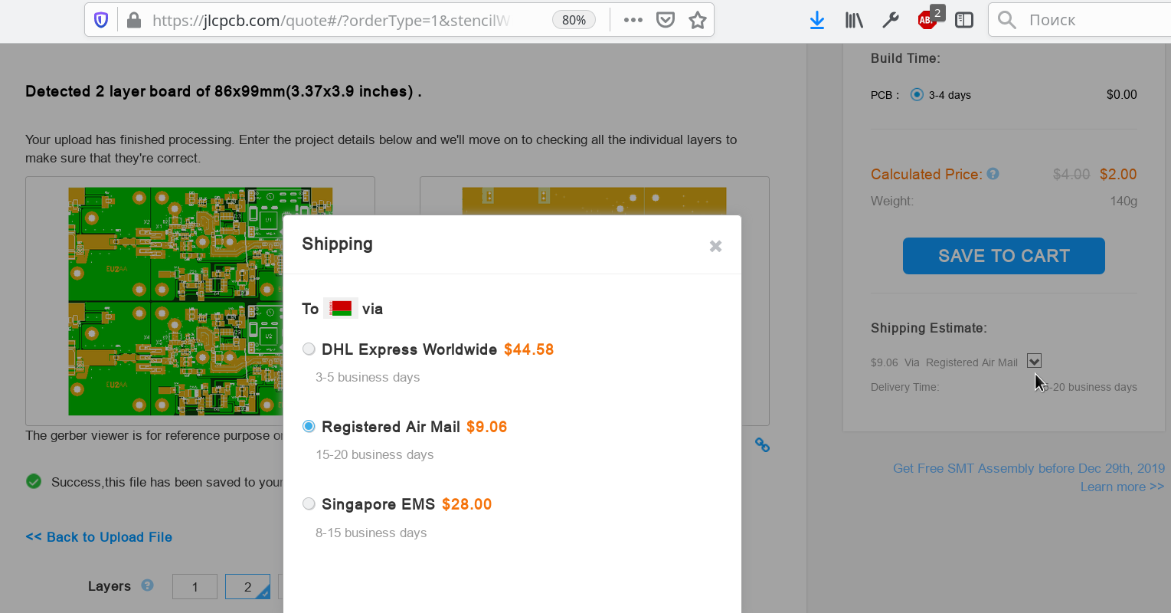Open the page actions three-dot menu
The image size is (1171, 613).
pyautogui.click(x=633, y=20)
